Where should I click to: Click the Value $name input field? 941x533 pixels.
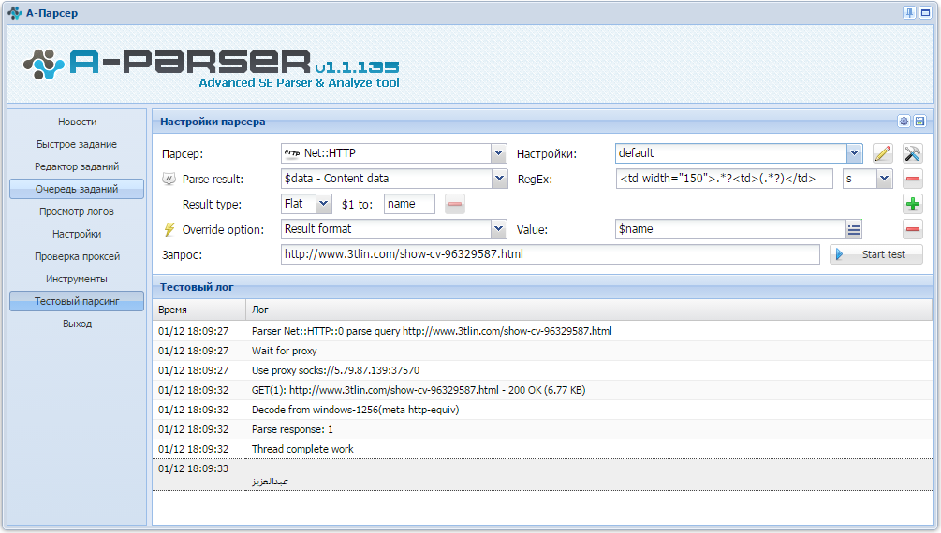[x=730, y=229]
